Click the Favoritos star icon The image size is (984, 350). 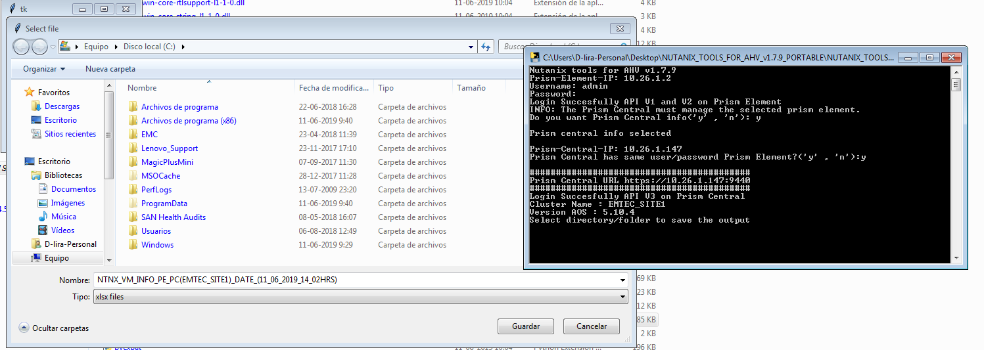click(x=29, y=93)
